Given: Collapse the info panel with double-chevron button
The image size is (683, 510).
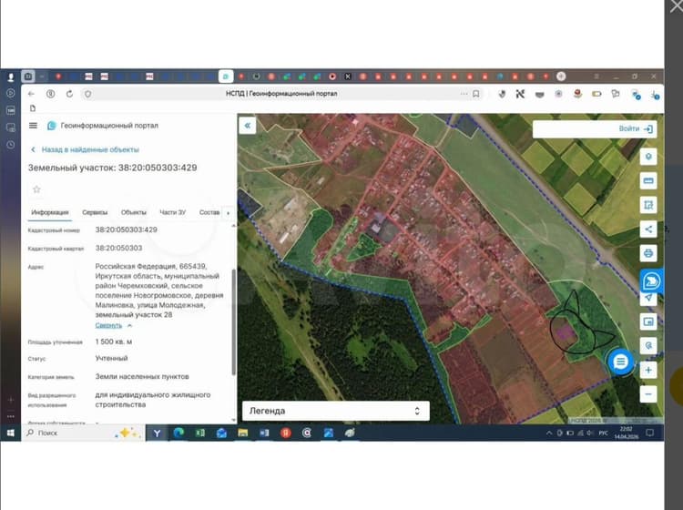Looking at the screenshot, I should coord(248,126).
